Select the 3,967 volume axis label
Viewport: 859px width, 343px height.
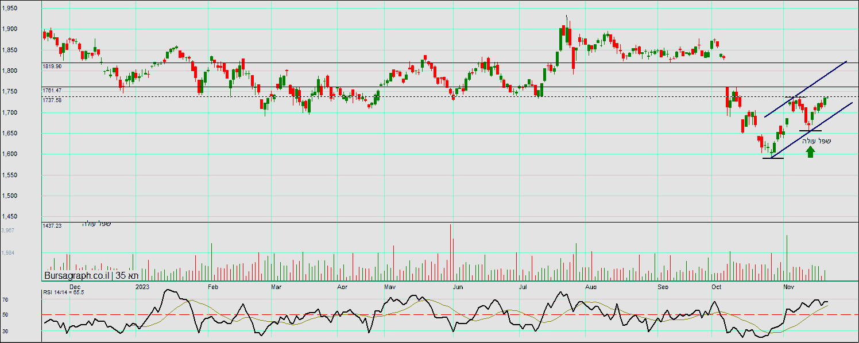pos(8,231)
